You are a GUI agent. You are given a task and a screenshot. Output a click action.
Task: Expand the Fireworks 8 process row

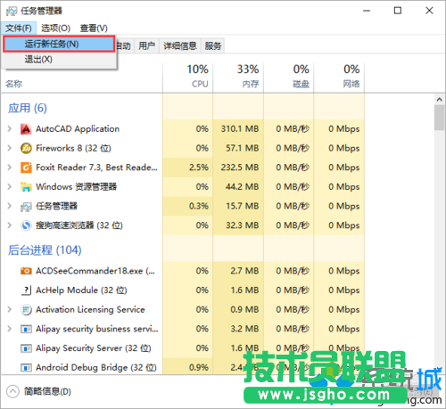(x=10, y=148)
